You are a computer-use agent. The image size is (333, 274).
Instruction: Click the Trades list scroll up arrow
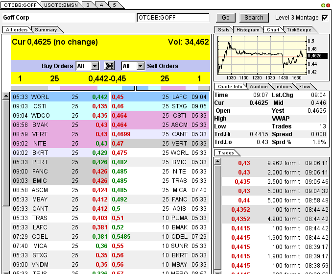pyautogui.click(x=217, y=162)
